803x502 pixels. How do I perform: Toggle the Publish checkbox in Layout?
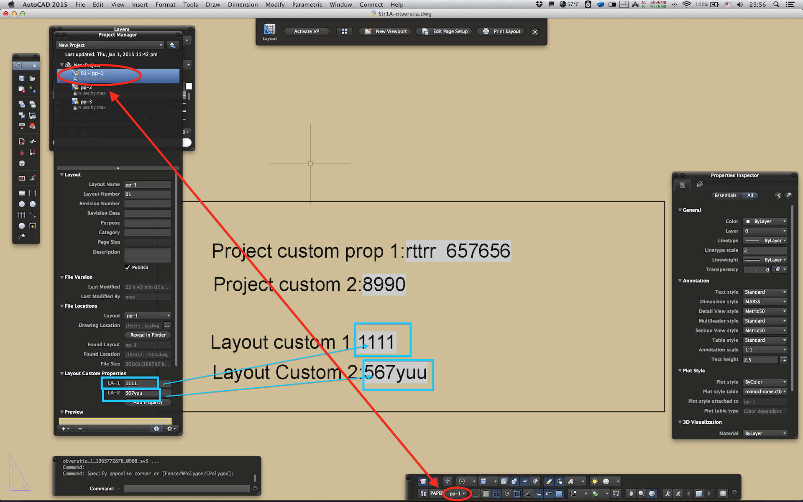click(127, 266)
